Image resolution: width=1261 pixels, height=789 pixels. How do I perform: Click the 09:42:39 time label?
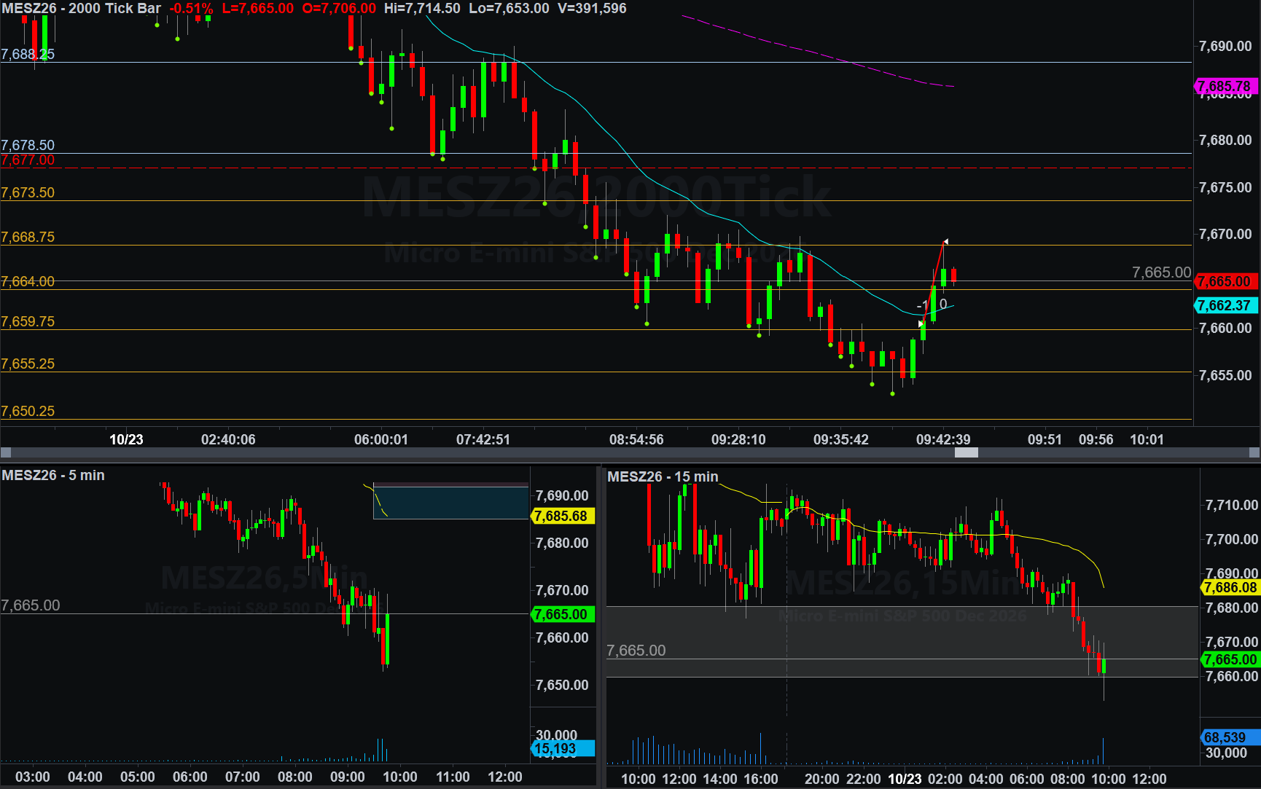click(943, 439)
